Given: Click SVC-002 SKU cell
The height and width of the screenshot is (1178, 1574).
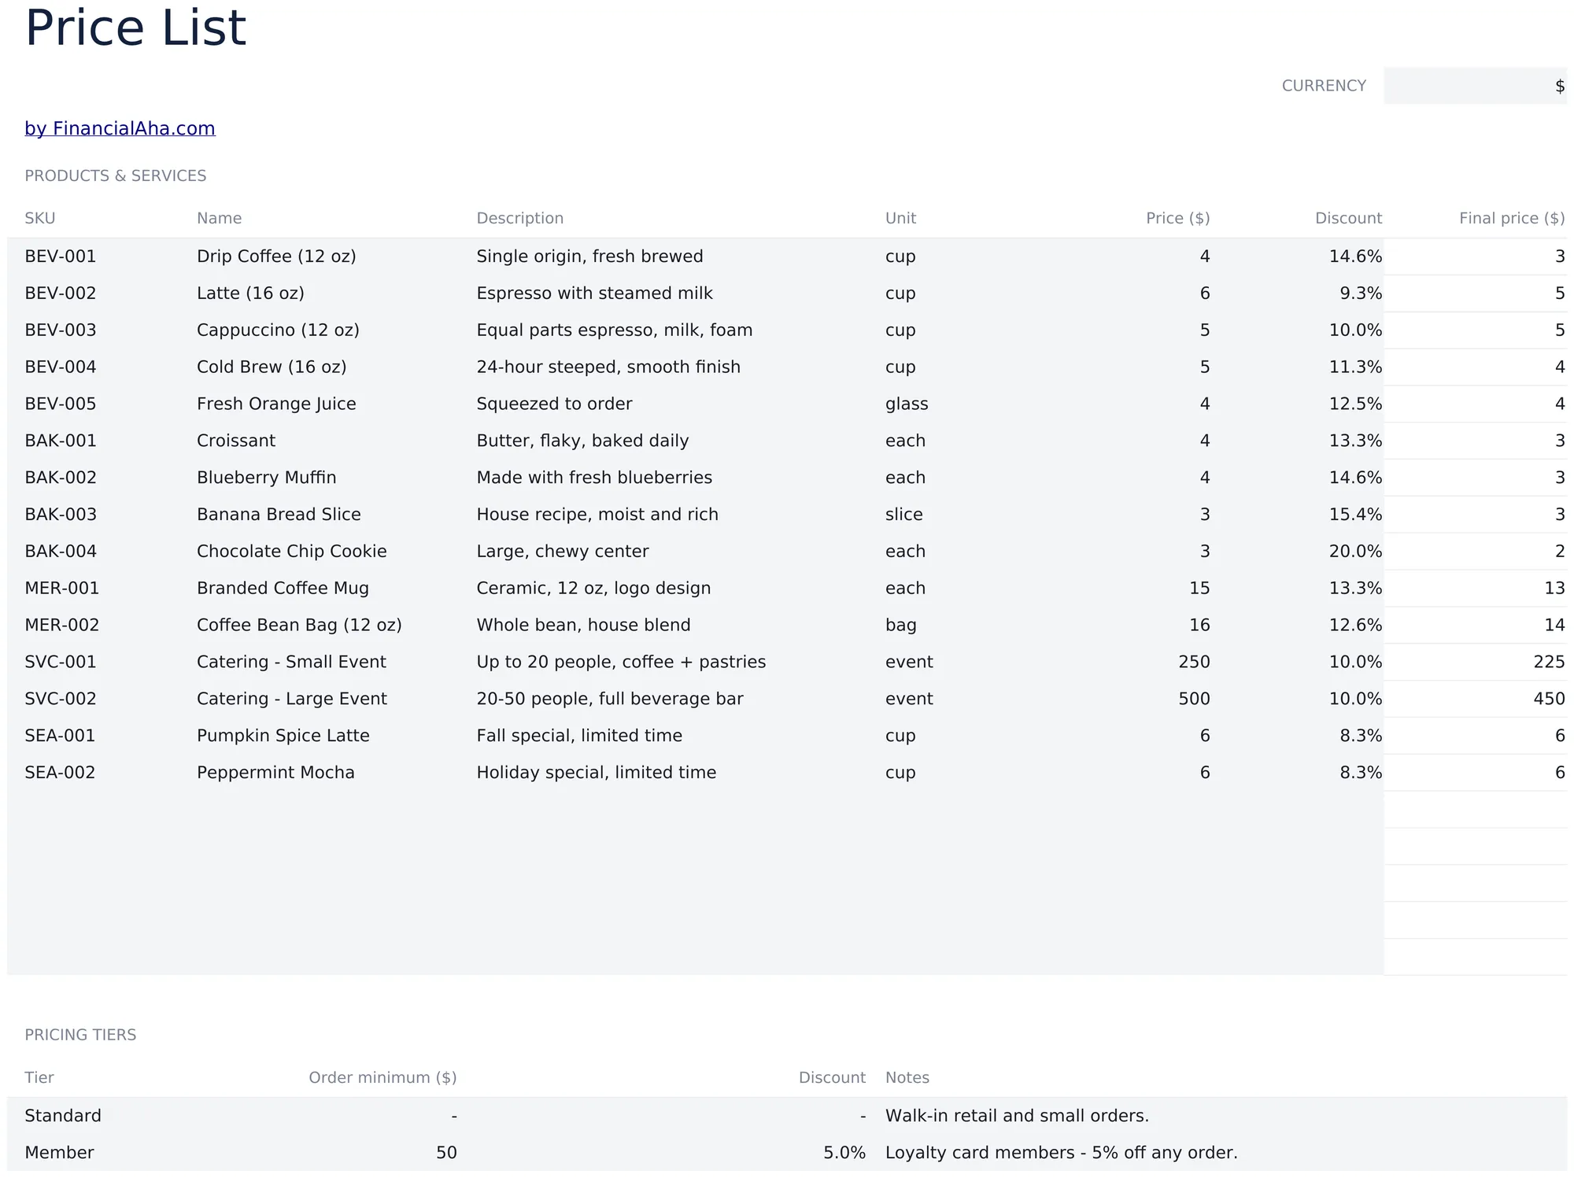Looking at the screenshot, I should click(61, 700).
